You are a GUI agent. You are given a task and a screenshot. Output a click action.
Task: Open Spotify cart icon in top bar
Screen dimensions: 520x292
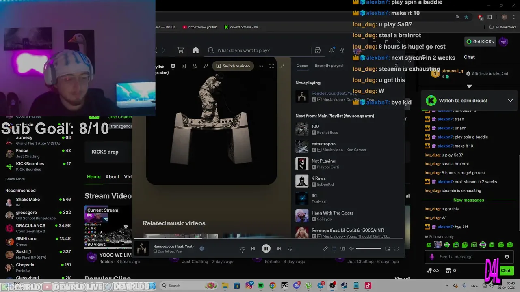pyautogui.click(x=180, y=50)
